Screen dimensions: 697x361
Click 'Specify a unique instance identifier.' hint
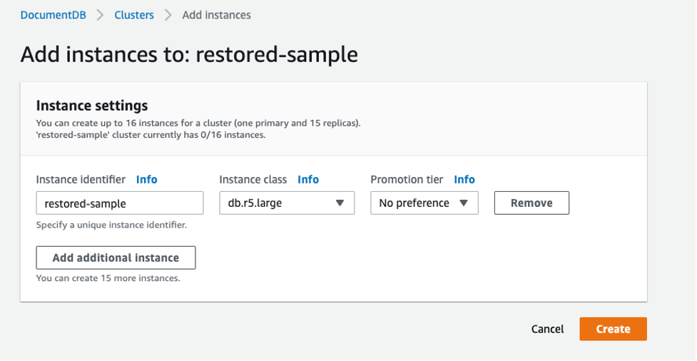coord(111,225)
